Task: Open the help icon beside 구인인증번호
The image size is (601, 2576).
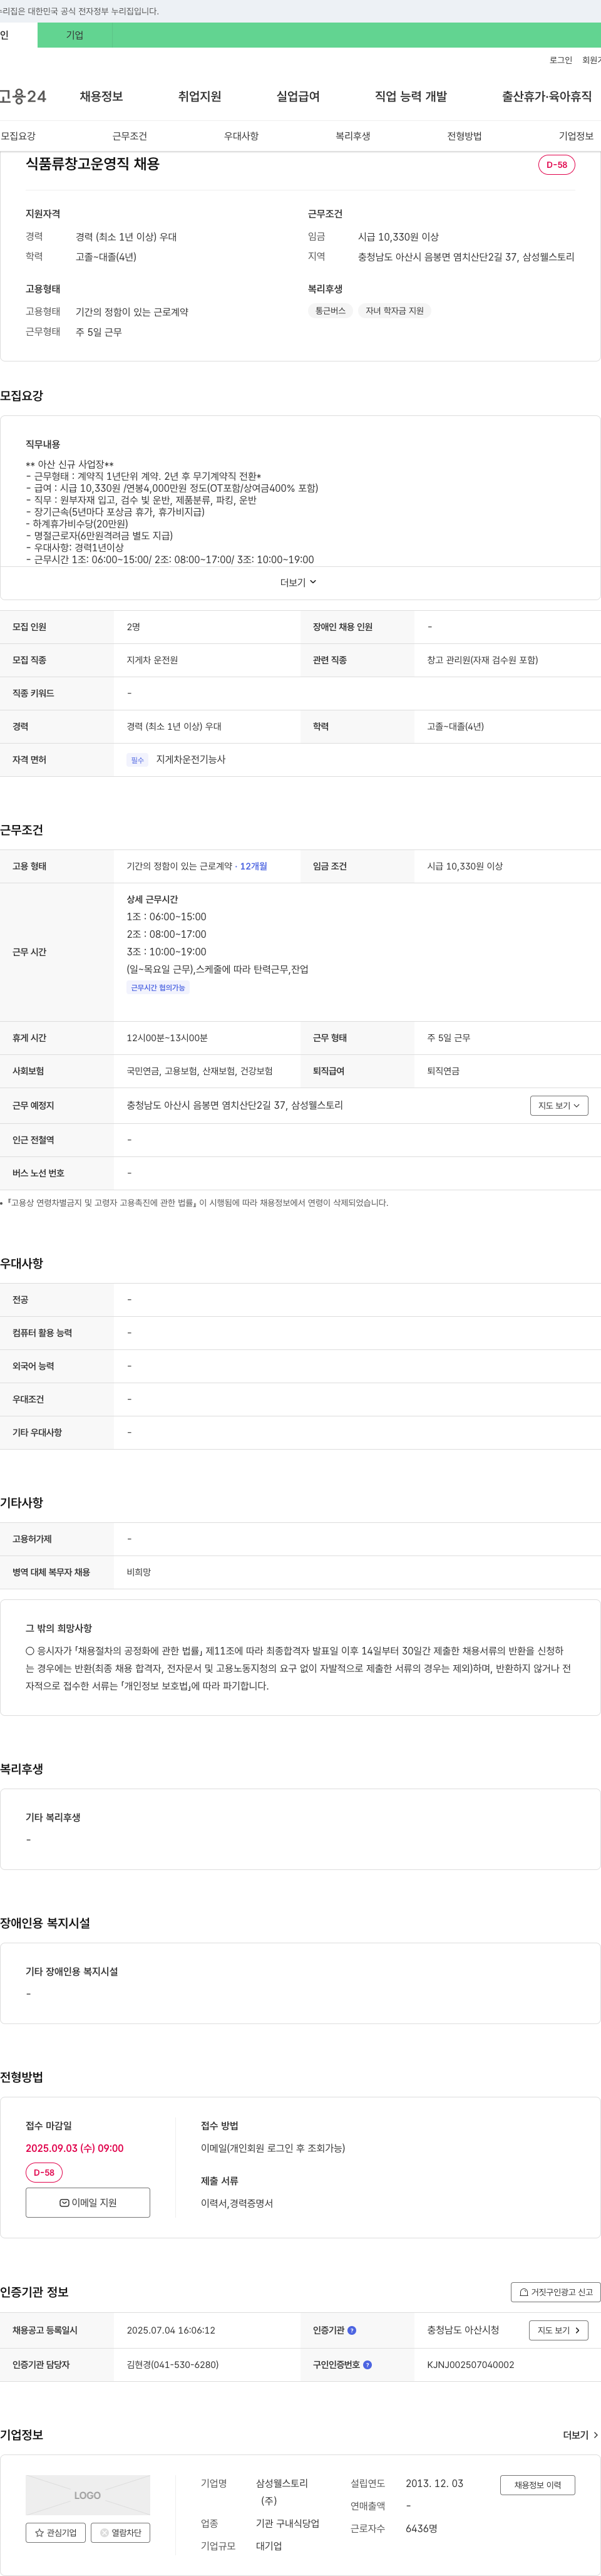Action: click(367, 2365)
